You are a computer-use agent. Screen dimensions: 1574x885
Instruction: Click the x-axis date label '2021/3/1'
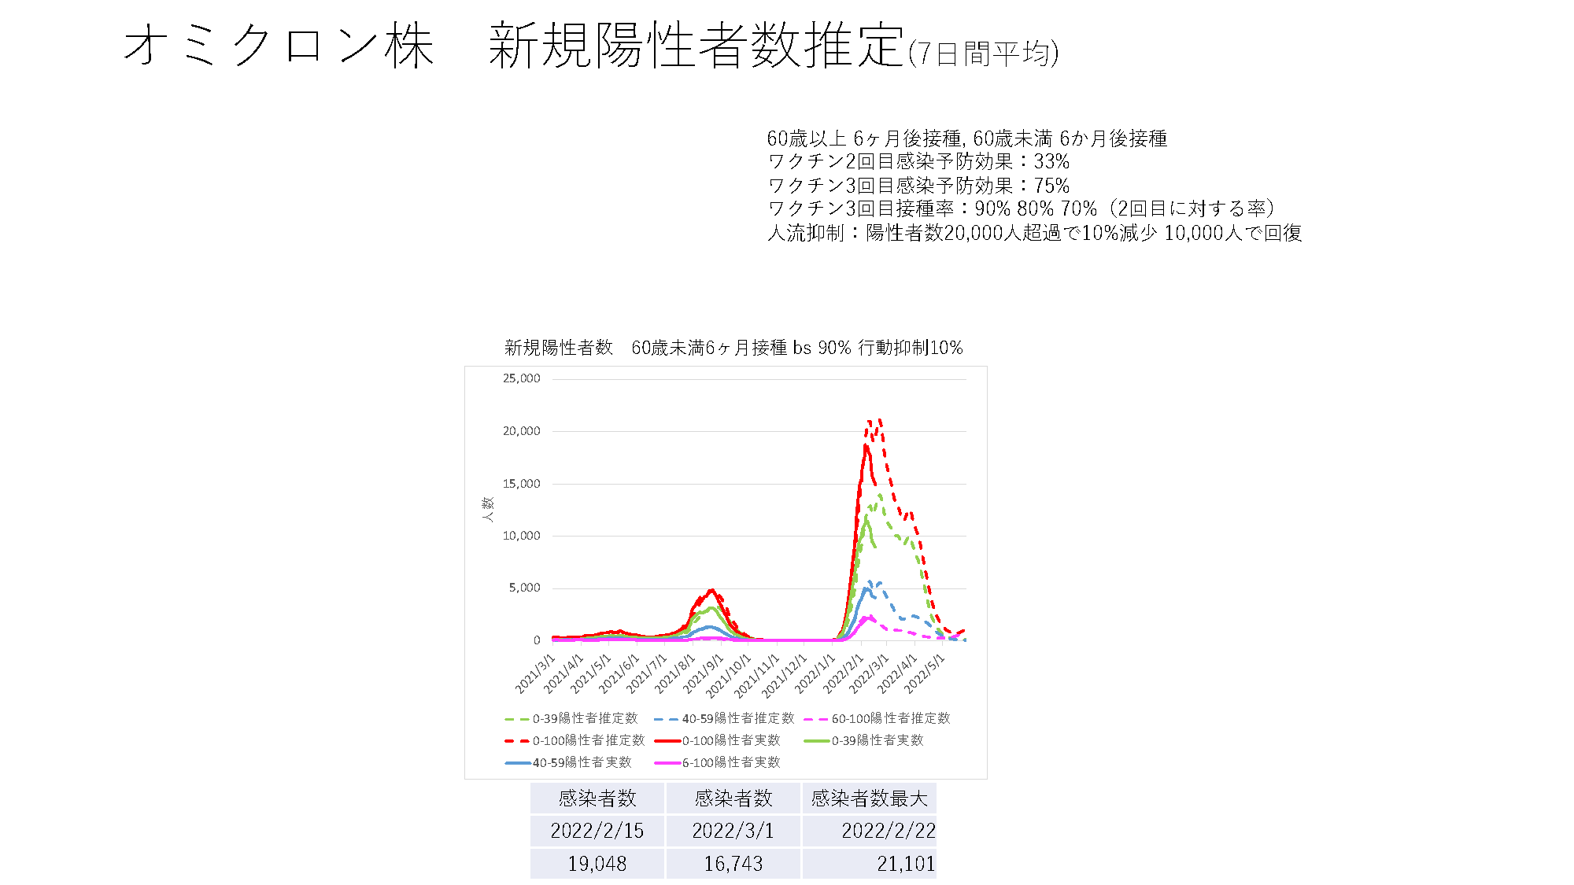point(536,673)
